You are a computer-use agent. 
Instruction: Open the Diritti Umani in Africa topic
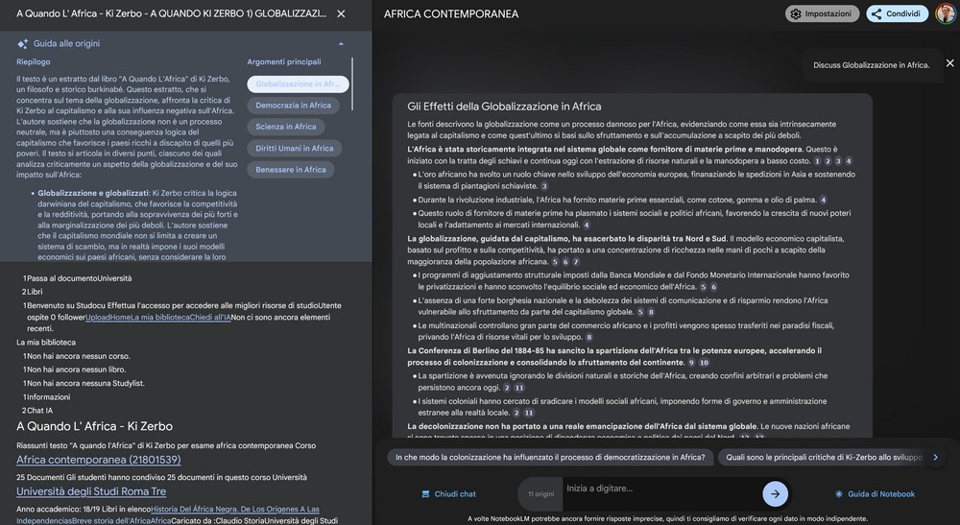pyautogui.click(x=295, y=149)
